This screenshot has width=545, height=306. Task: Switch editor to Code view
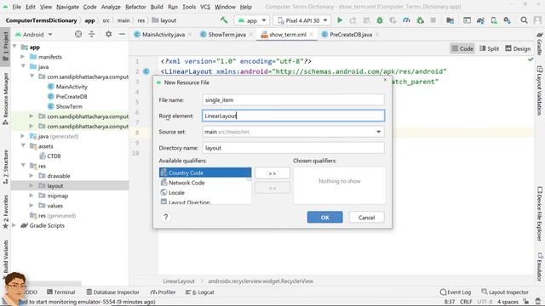coord(462,48)
